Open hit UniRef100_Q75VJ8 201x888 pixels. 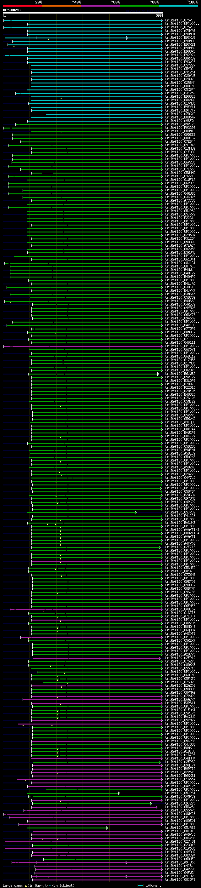point(180,21)
